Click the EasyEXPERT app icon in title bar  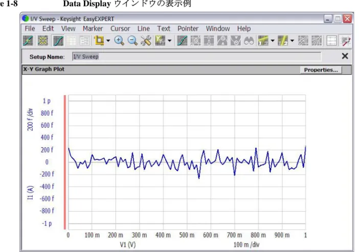tap(26, 18)
